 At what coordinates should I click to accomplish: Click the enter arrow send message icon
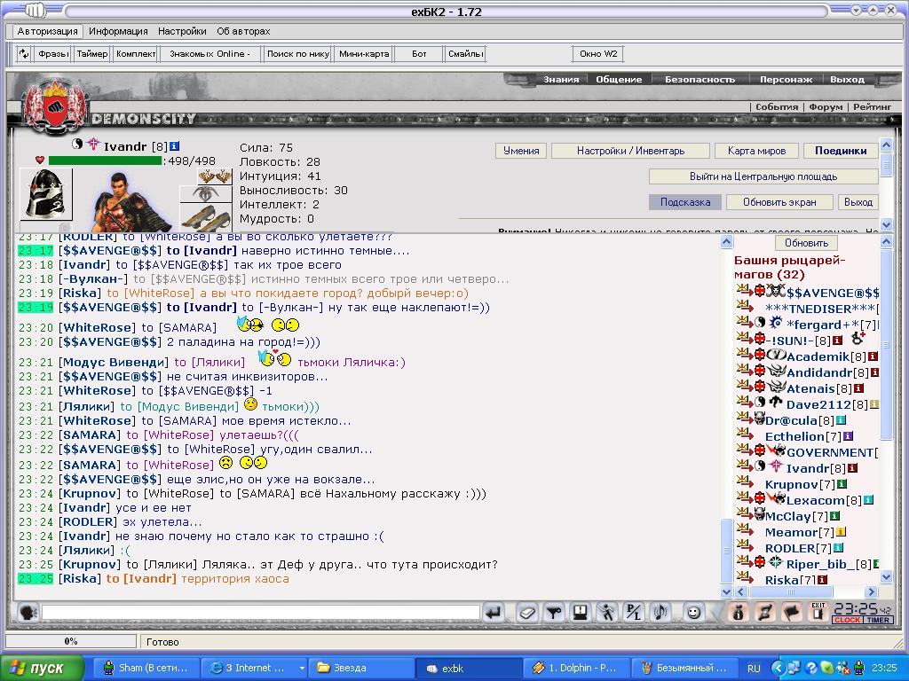[x=494, y=612]
